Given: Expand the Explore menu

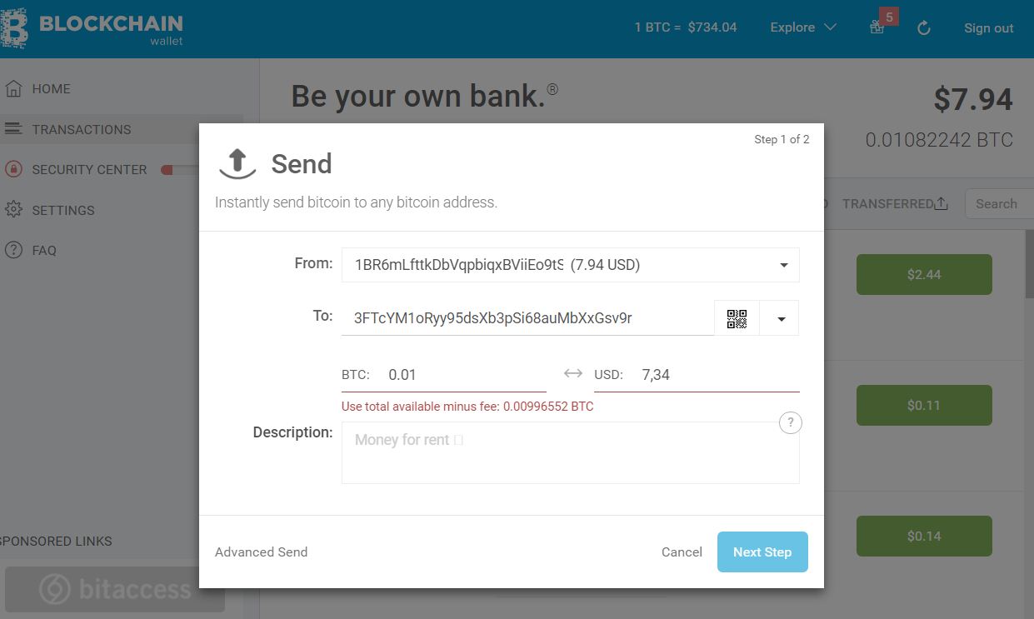Looking at the screenshot, I should click(x=803, y=27).
